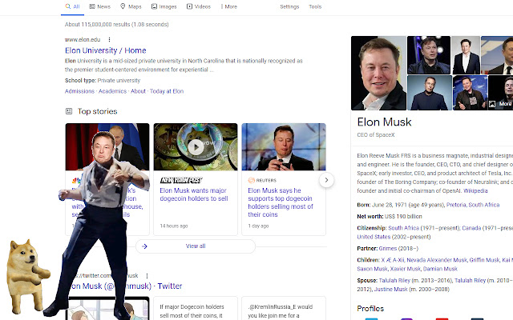Click the Top stories section icon
Image resolution: width=513 pixels, height=320 pixels.
coord(69,111)
